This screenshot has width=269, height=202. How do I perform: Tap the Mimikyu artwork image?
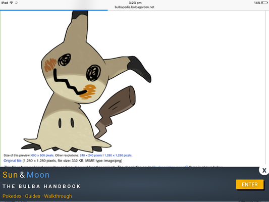[x=86, y=81]
